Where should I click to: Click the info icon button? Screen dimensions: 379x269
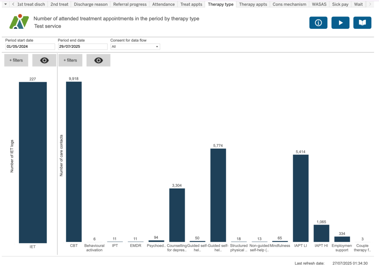(x=318, y=23)
